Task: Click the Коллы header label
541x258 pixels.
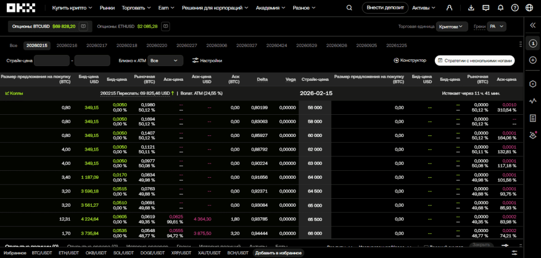Action: tap(14, 93)
